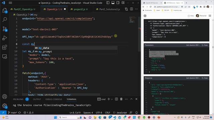This screenshot has width=214, height=120.
Task: Create a new terminal with plus icon
Action: (x=109, y=99)
